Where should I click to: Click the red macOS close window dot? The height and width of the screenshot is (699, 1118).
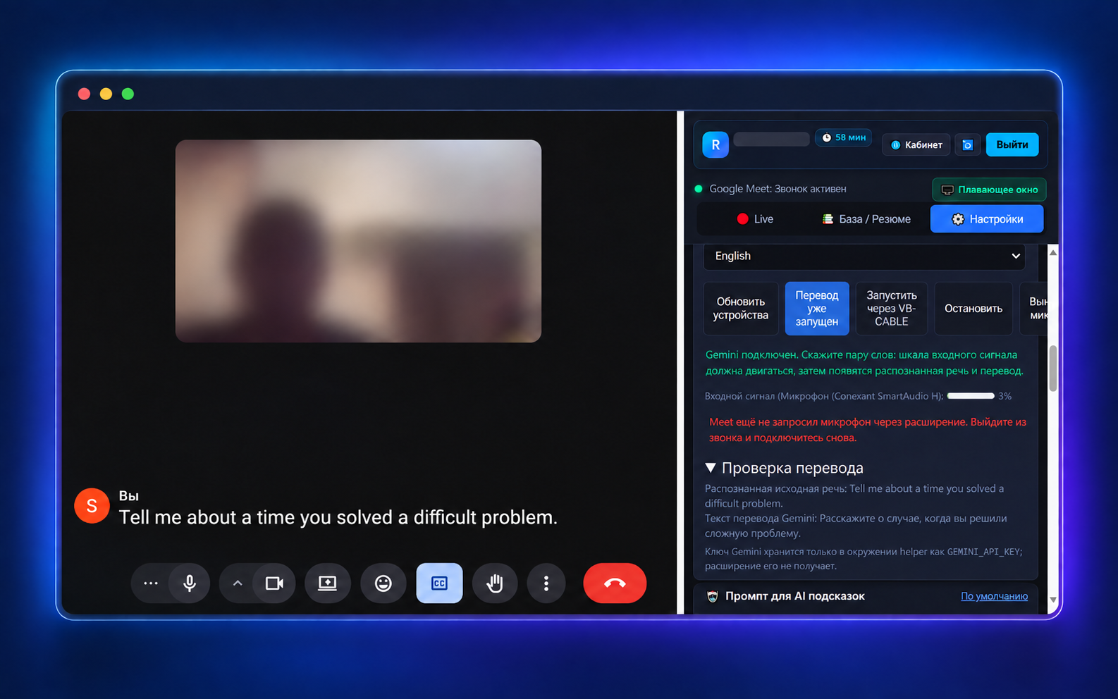(84, 94)
